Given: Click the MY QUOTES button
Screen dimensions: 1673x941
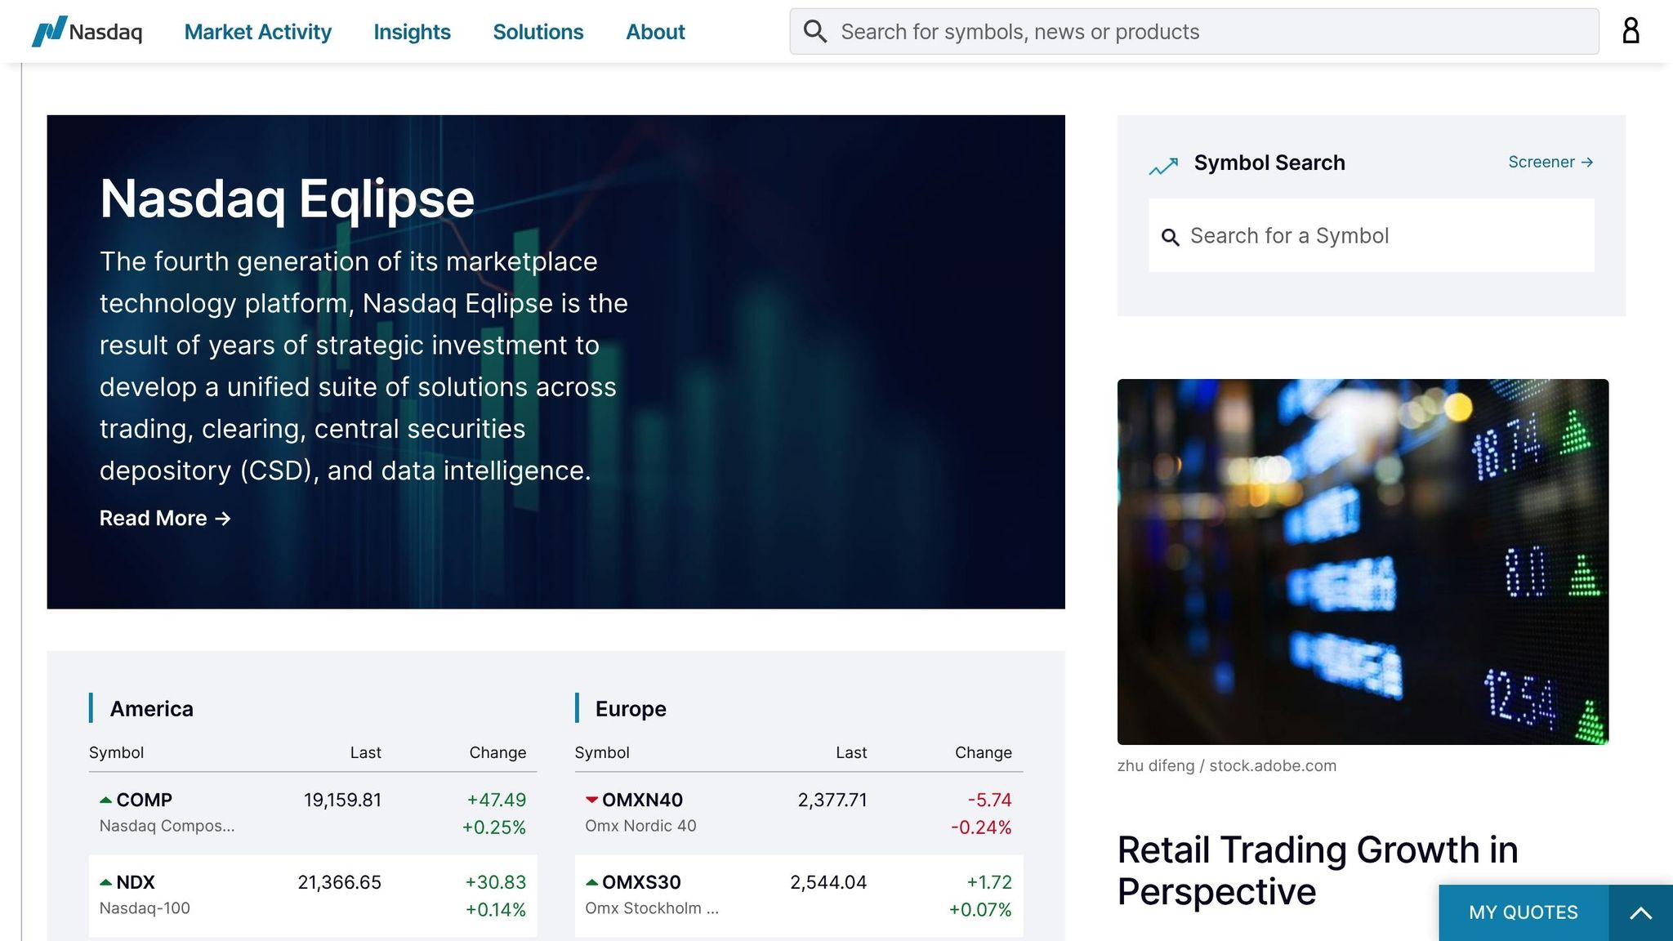Looking at the screenshot, I should point(1524,912).
